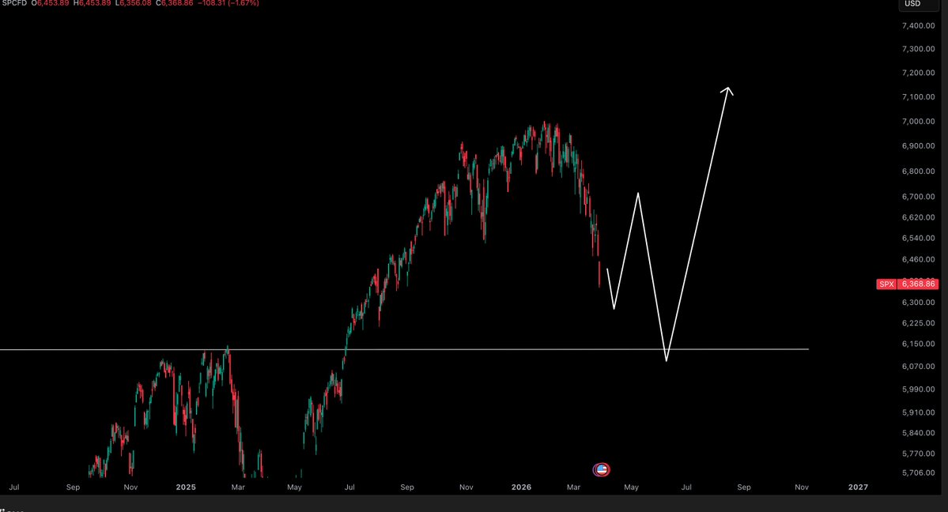The height and width of the screenshot is (512, 948).
Task: Click the 5,910.00 price axis label
Action: click(x=918, y=413)
